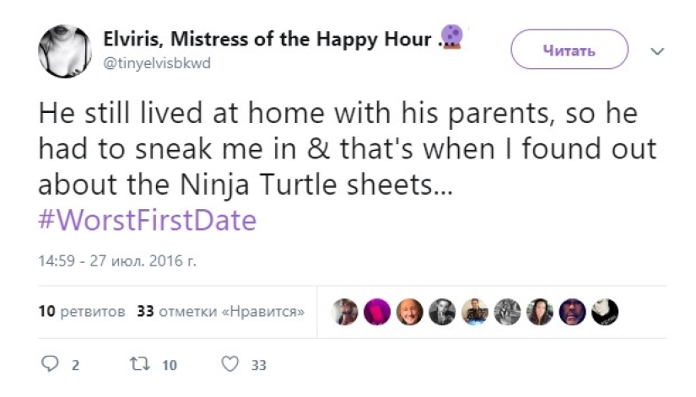The width and height of the screenshot is (696, 397).
Task: Open the #WorstFirstDate hashtag
Action: [x=148, y=221]
